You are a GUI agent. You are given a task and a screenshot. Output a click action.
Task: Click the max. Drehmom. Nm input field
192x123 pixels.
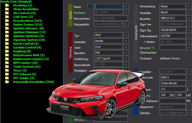coord(173,101)
